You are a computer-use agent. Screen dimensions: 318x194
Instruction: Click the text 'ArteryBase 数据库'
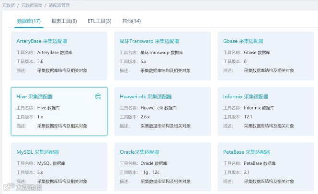pos(55,53)
